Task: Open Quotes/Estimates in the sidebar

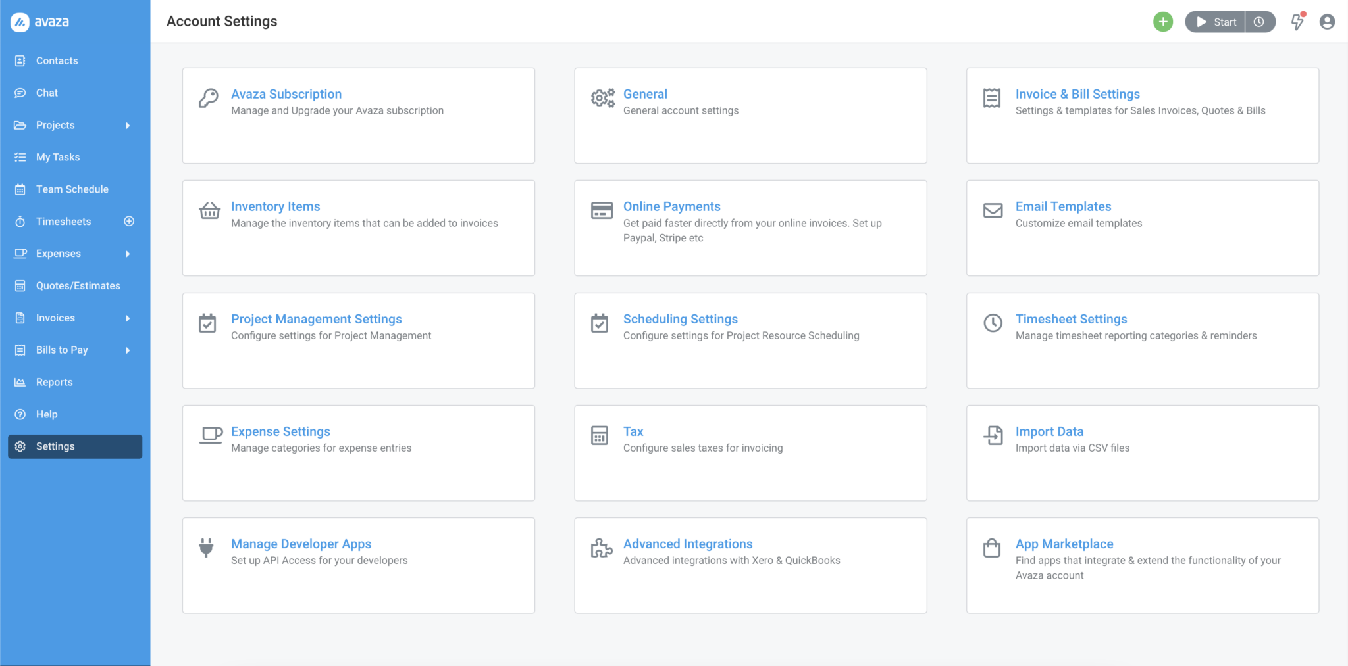Action: pyautogui.click(x=75, y=286)
